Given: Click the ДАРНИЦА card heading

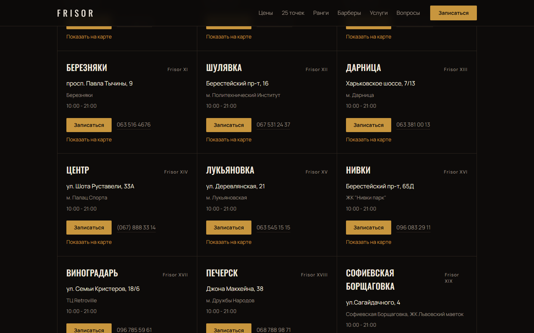Looking at the screenshot, I should (x=363, y=68).
